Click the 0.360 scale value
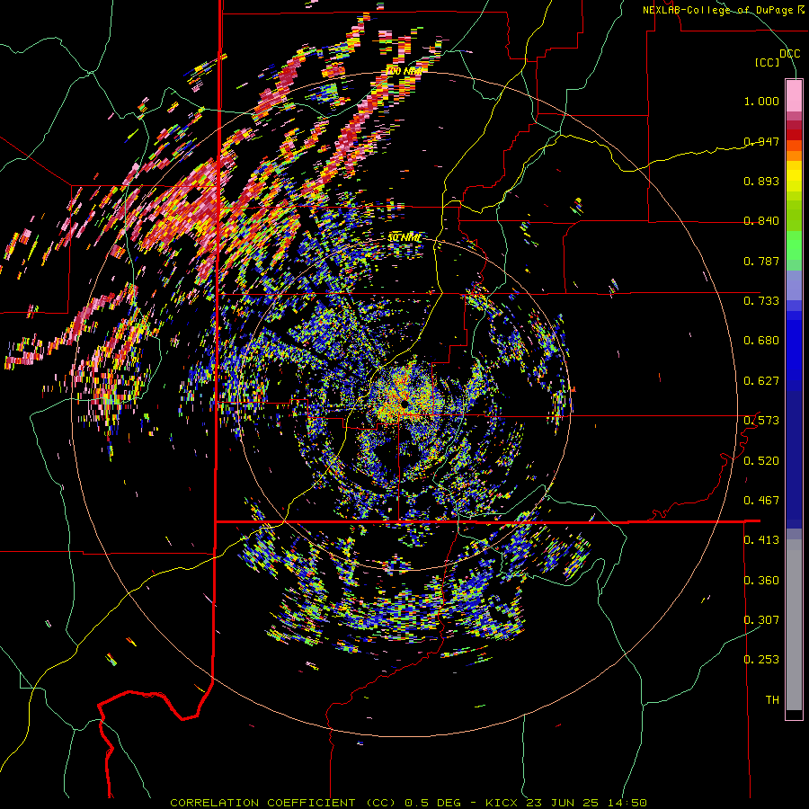 click(761, 581)
